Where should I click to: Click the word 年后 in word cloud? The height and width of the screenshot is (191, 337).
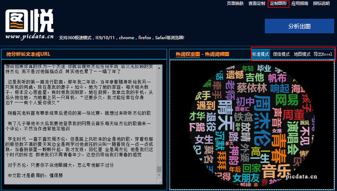coord(234,170)
